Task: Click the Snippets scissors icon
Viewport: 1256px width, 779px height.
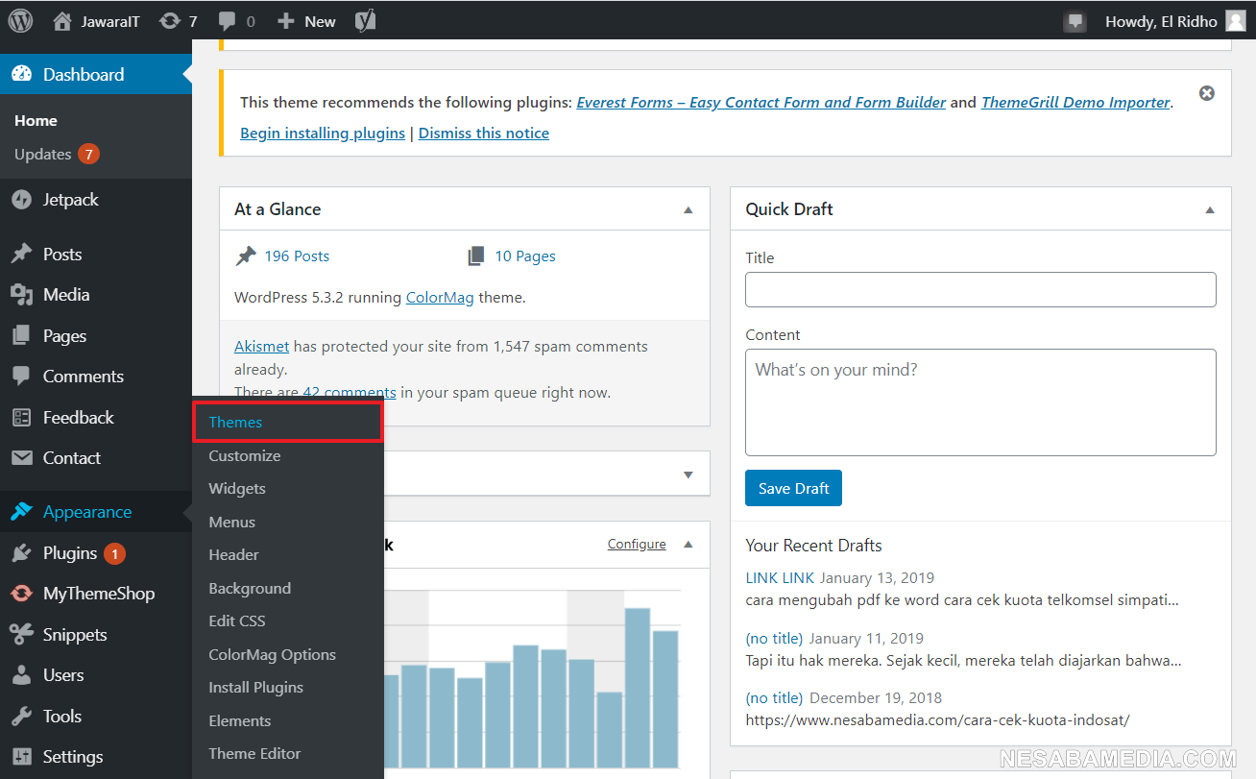Action: [x=21, y=635]
